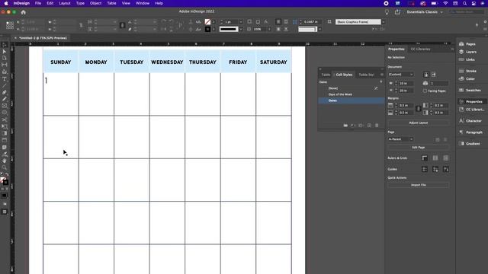Collapse the Properties panel group

[452, 49]
